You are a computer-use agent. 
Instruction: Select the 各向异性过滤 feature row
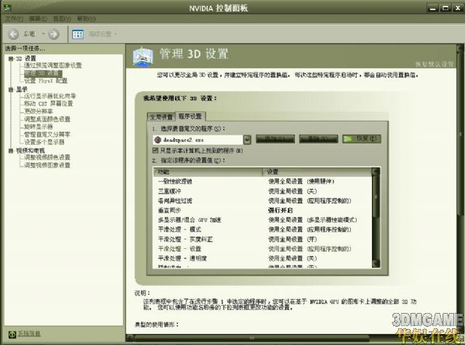click(x=262, y=201)
